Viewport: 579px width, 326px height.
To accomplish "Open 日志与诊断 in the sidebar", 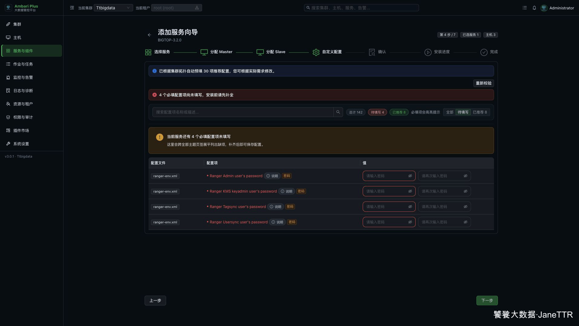I will coord(32,91).
